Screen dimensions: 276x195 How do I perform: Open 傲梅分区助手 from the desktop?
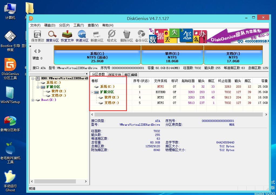click(x=10, y=121)
